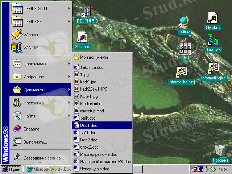This screenshot has width=232, height=174.
Task: Show more Start menu items via down arrow
Action: pyautogui.click(x=40, y=163)
